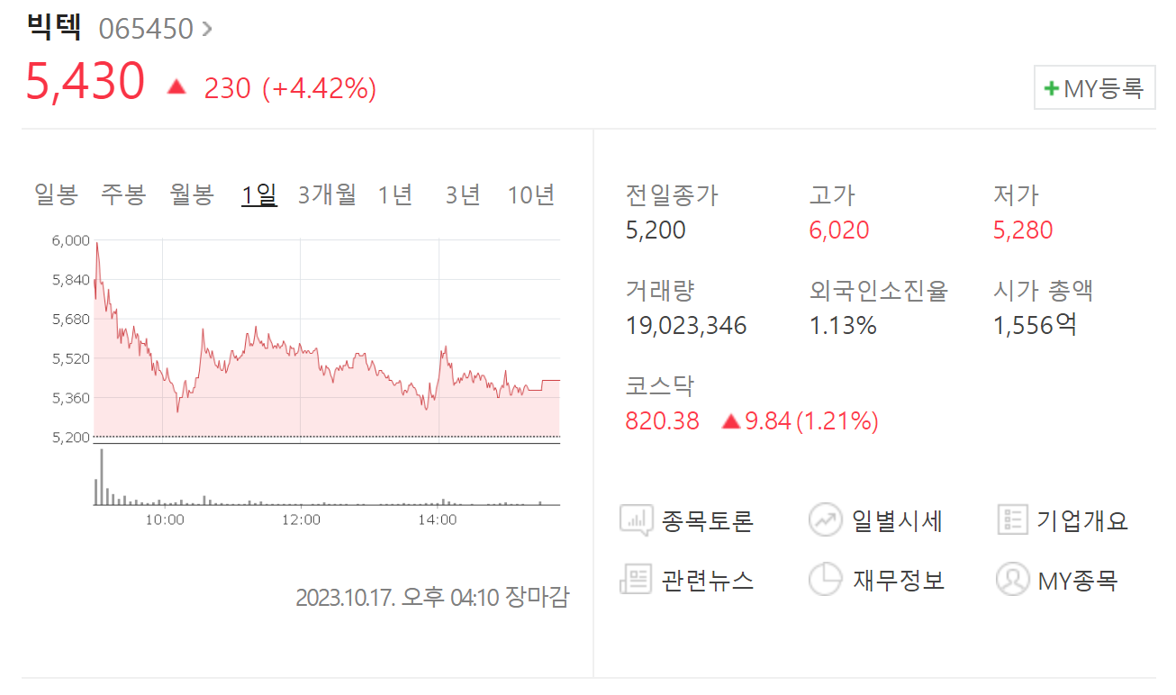Screen dimensions: 1176x695
Task: Click the red up-triangle beside 230
Action: [x=176, y=87]
